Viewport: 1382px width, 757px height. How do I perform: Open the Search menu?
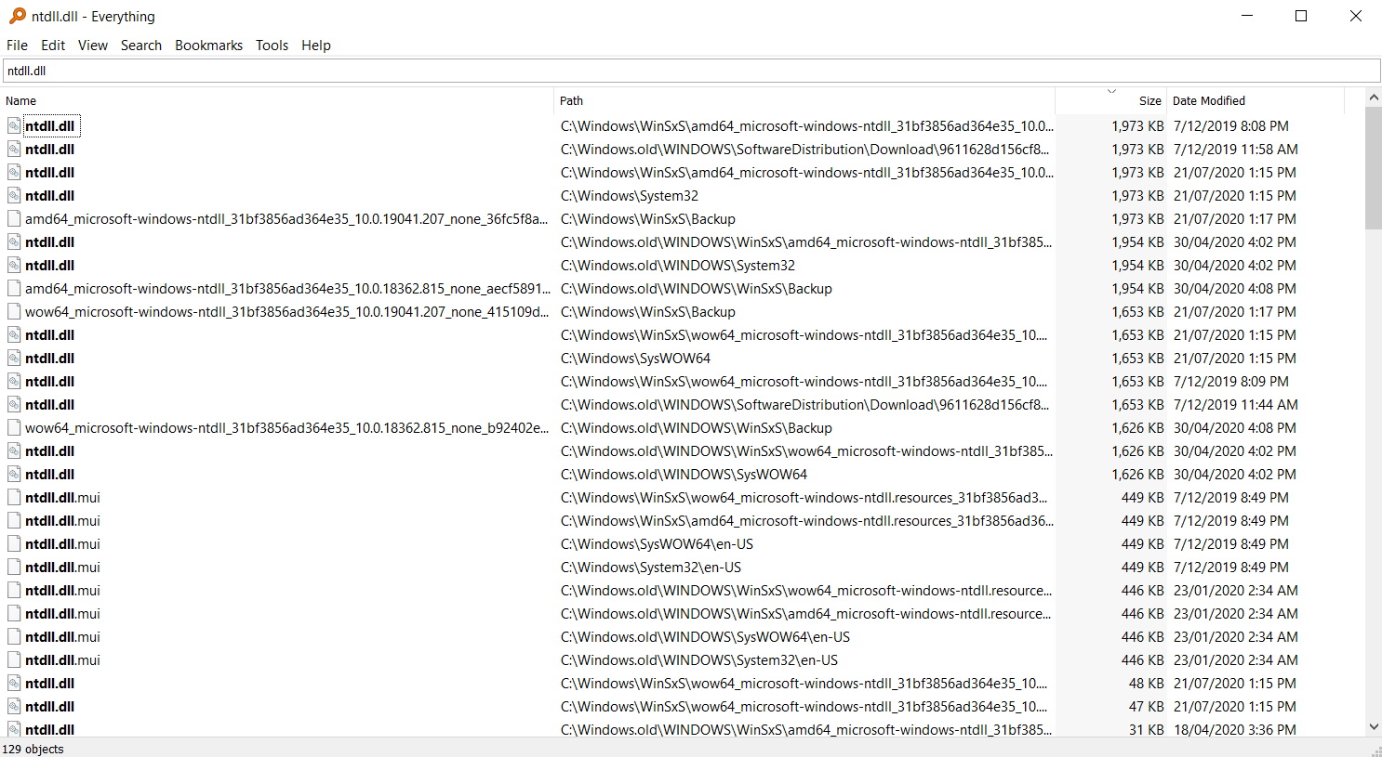point(140,45)
